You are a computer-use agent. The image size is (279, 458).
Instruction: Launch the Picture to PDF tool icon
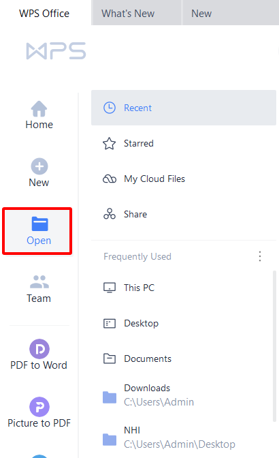point(39,407)
